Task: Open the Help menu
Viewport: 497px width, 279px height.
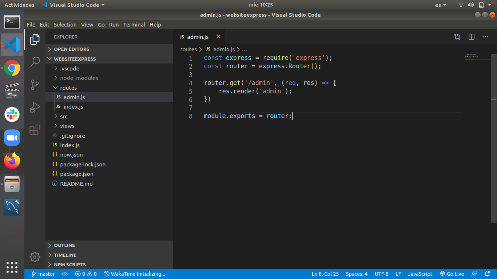Action: coord(155,25)
